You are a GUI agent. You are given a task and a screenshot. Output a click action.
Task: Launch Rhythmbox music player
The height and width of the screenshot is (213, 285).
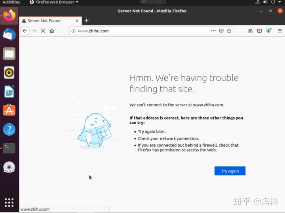(x=9, y=73)
